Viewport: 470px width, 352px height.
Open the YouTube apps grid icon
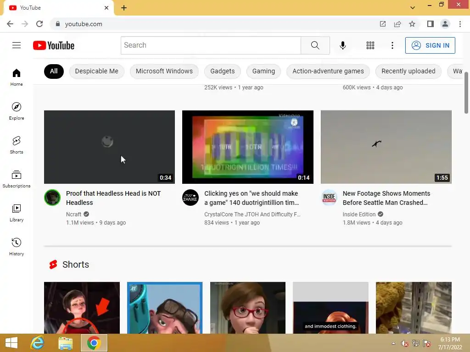pos(370,45)
